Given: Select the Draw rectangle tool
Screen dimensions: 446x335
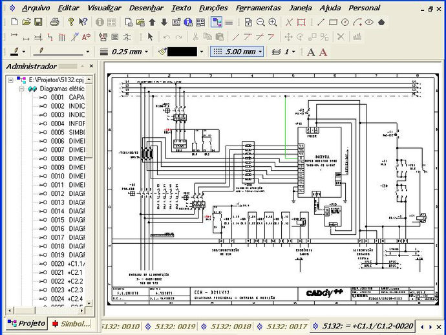Looking at the screenshot, I should click(333, 22).
